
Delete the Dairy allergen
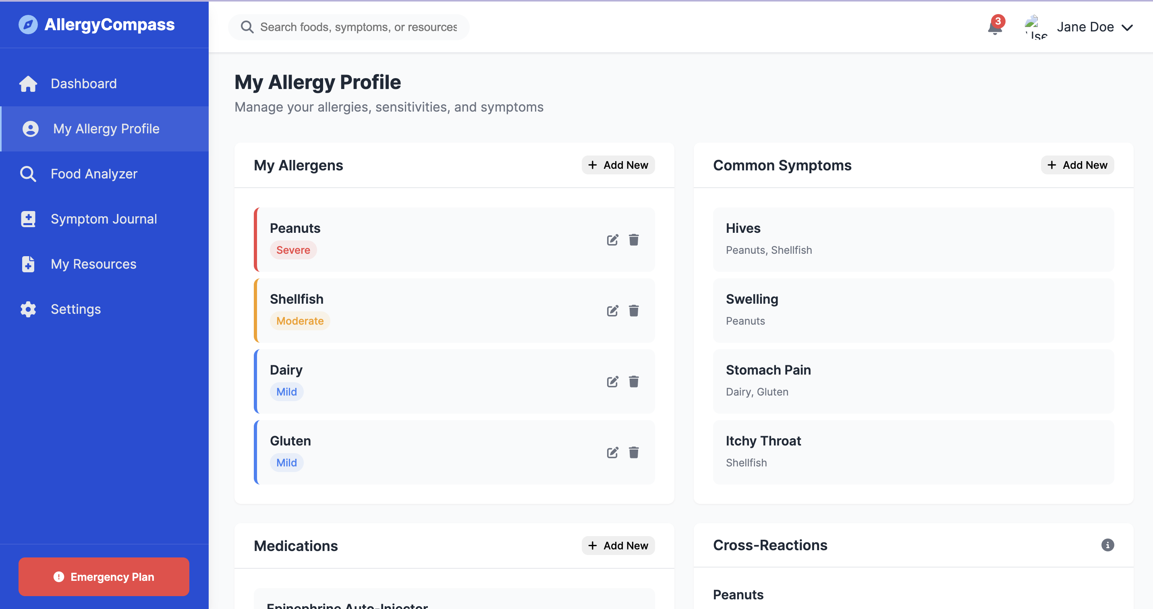tap(633, 381)
